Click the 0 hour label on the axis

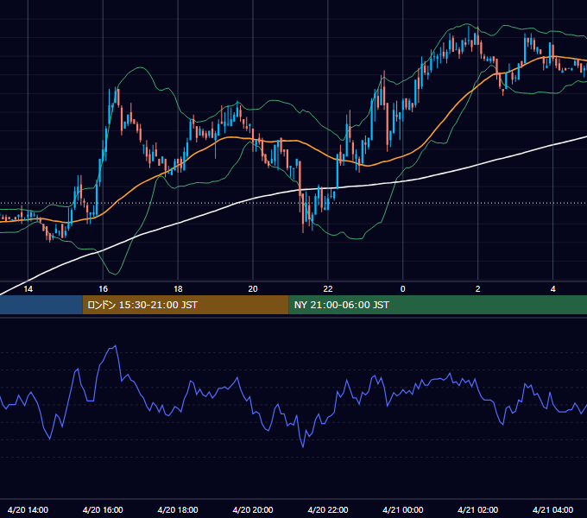tap(403, 289)
